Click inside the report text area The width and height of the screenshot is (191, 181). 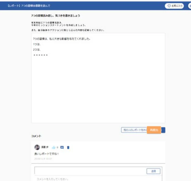pos(98,78)
